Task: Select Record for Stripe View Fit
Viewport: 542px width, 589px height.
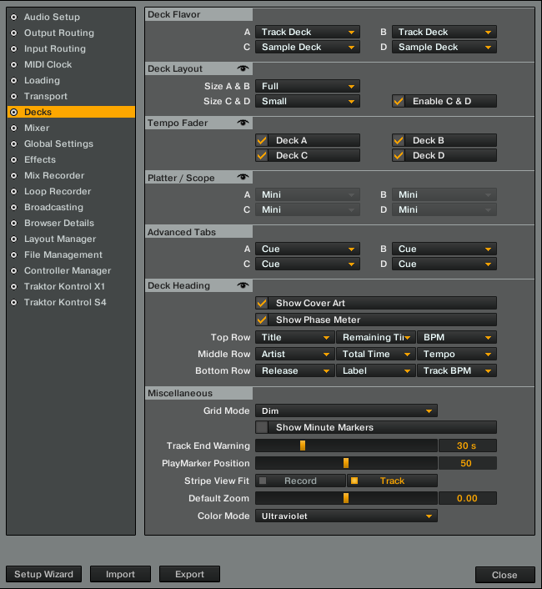Action: coord(300,481)
